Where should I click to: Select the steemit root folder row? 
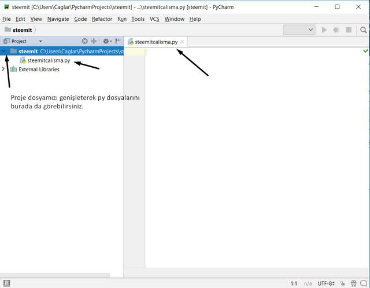(62, 51)
